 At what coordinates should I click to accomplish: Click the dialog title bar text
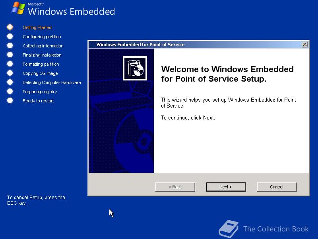click(x=140, y=45)
